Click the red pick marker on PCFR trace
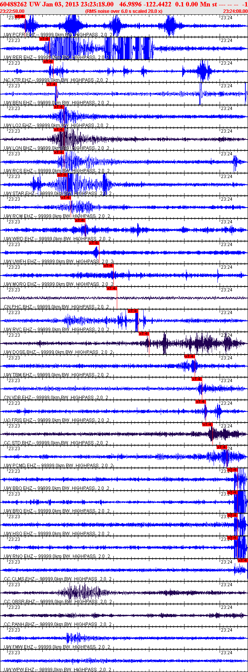Screen dimensions: 248x672 20,17
